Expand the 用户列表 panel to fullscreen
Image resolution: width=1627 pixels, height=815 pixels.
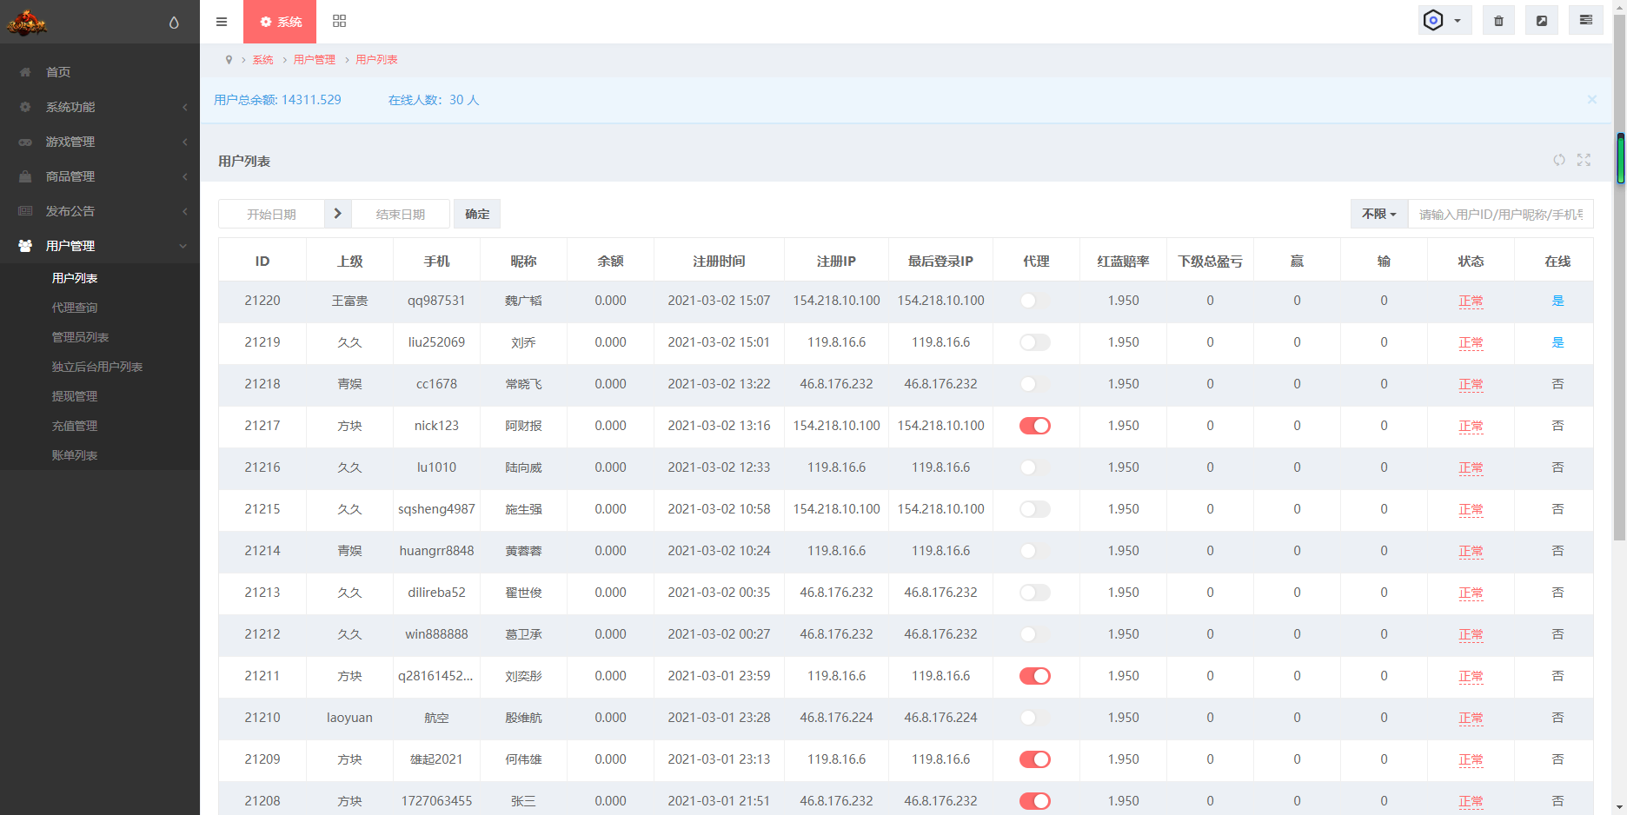coord(1584,160)
